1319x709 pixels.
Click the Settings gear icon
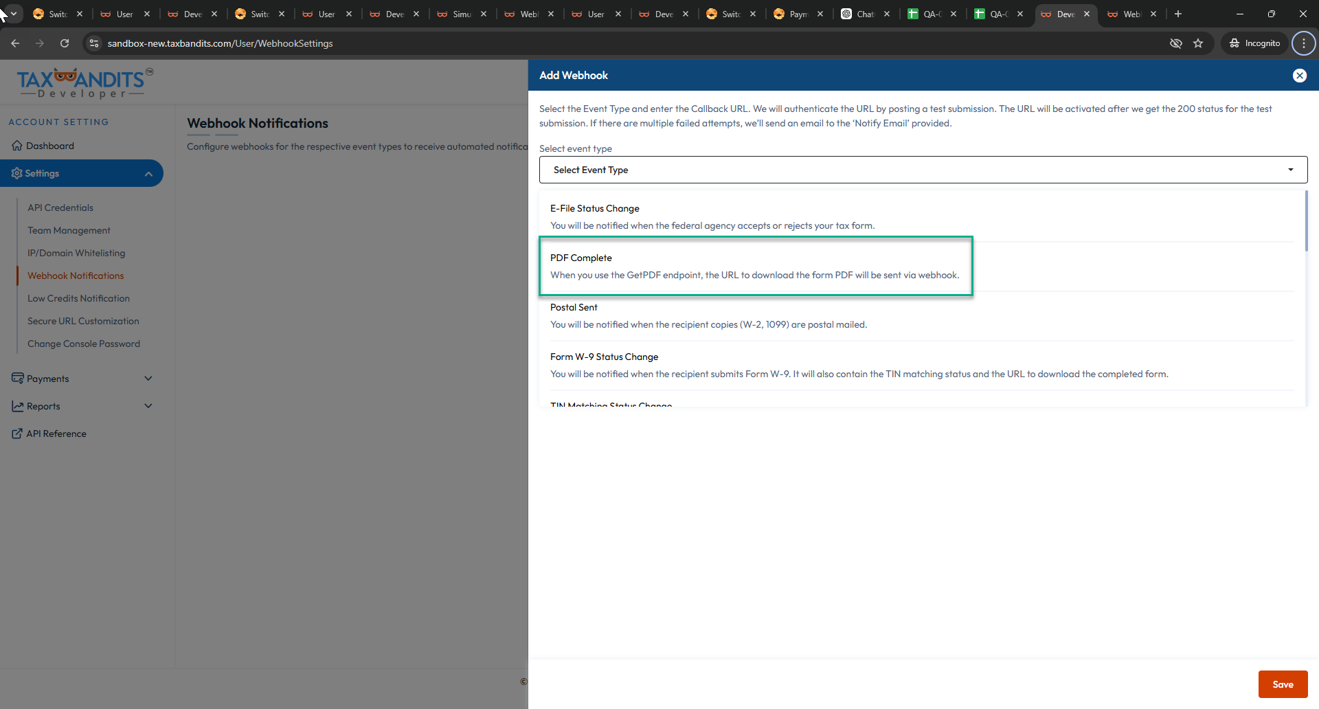pyautogui.click(x=16, y=173)
